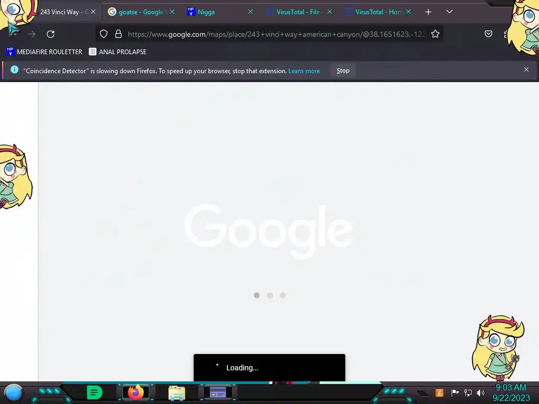Click the Learn more link
Viewport: 539px width, 404px height.
(304, 71)
